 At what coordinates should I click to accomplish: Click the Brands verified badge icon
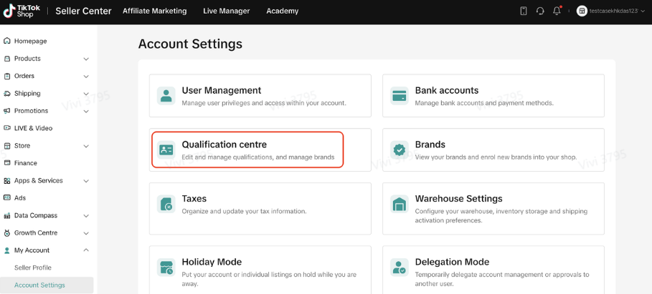pyautogui.click(x=400, y=150)
